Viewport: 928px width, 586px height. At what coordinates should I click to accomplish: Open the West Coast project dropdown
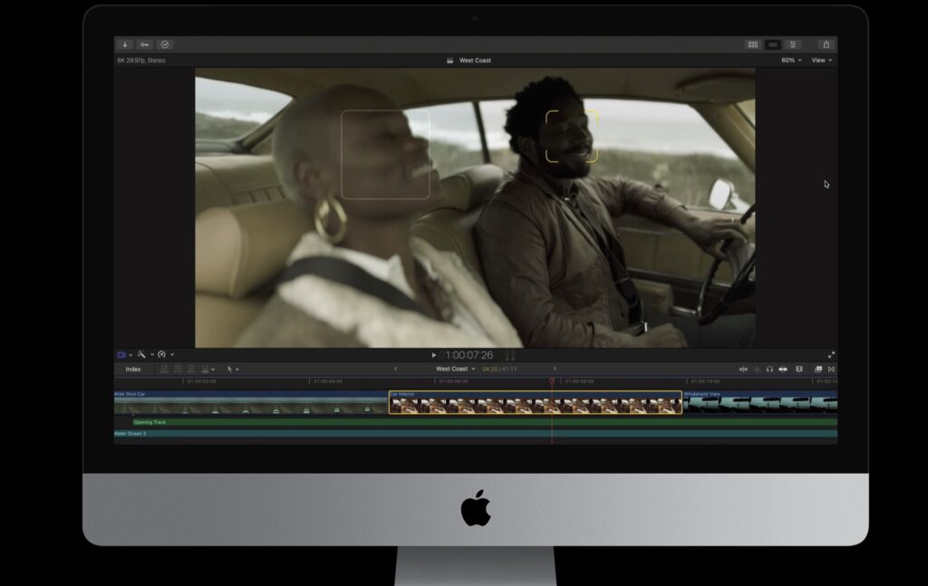[455, 369]
